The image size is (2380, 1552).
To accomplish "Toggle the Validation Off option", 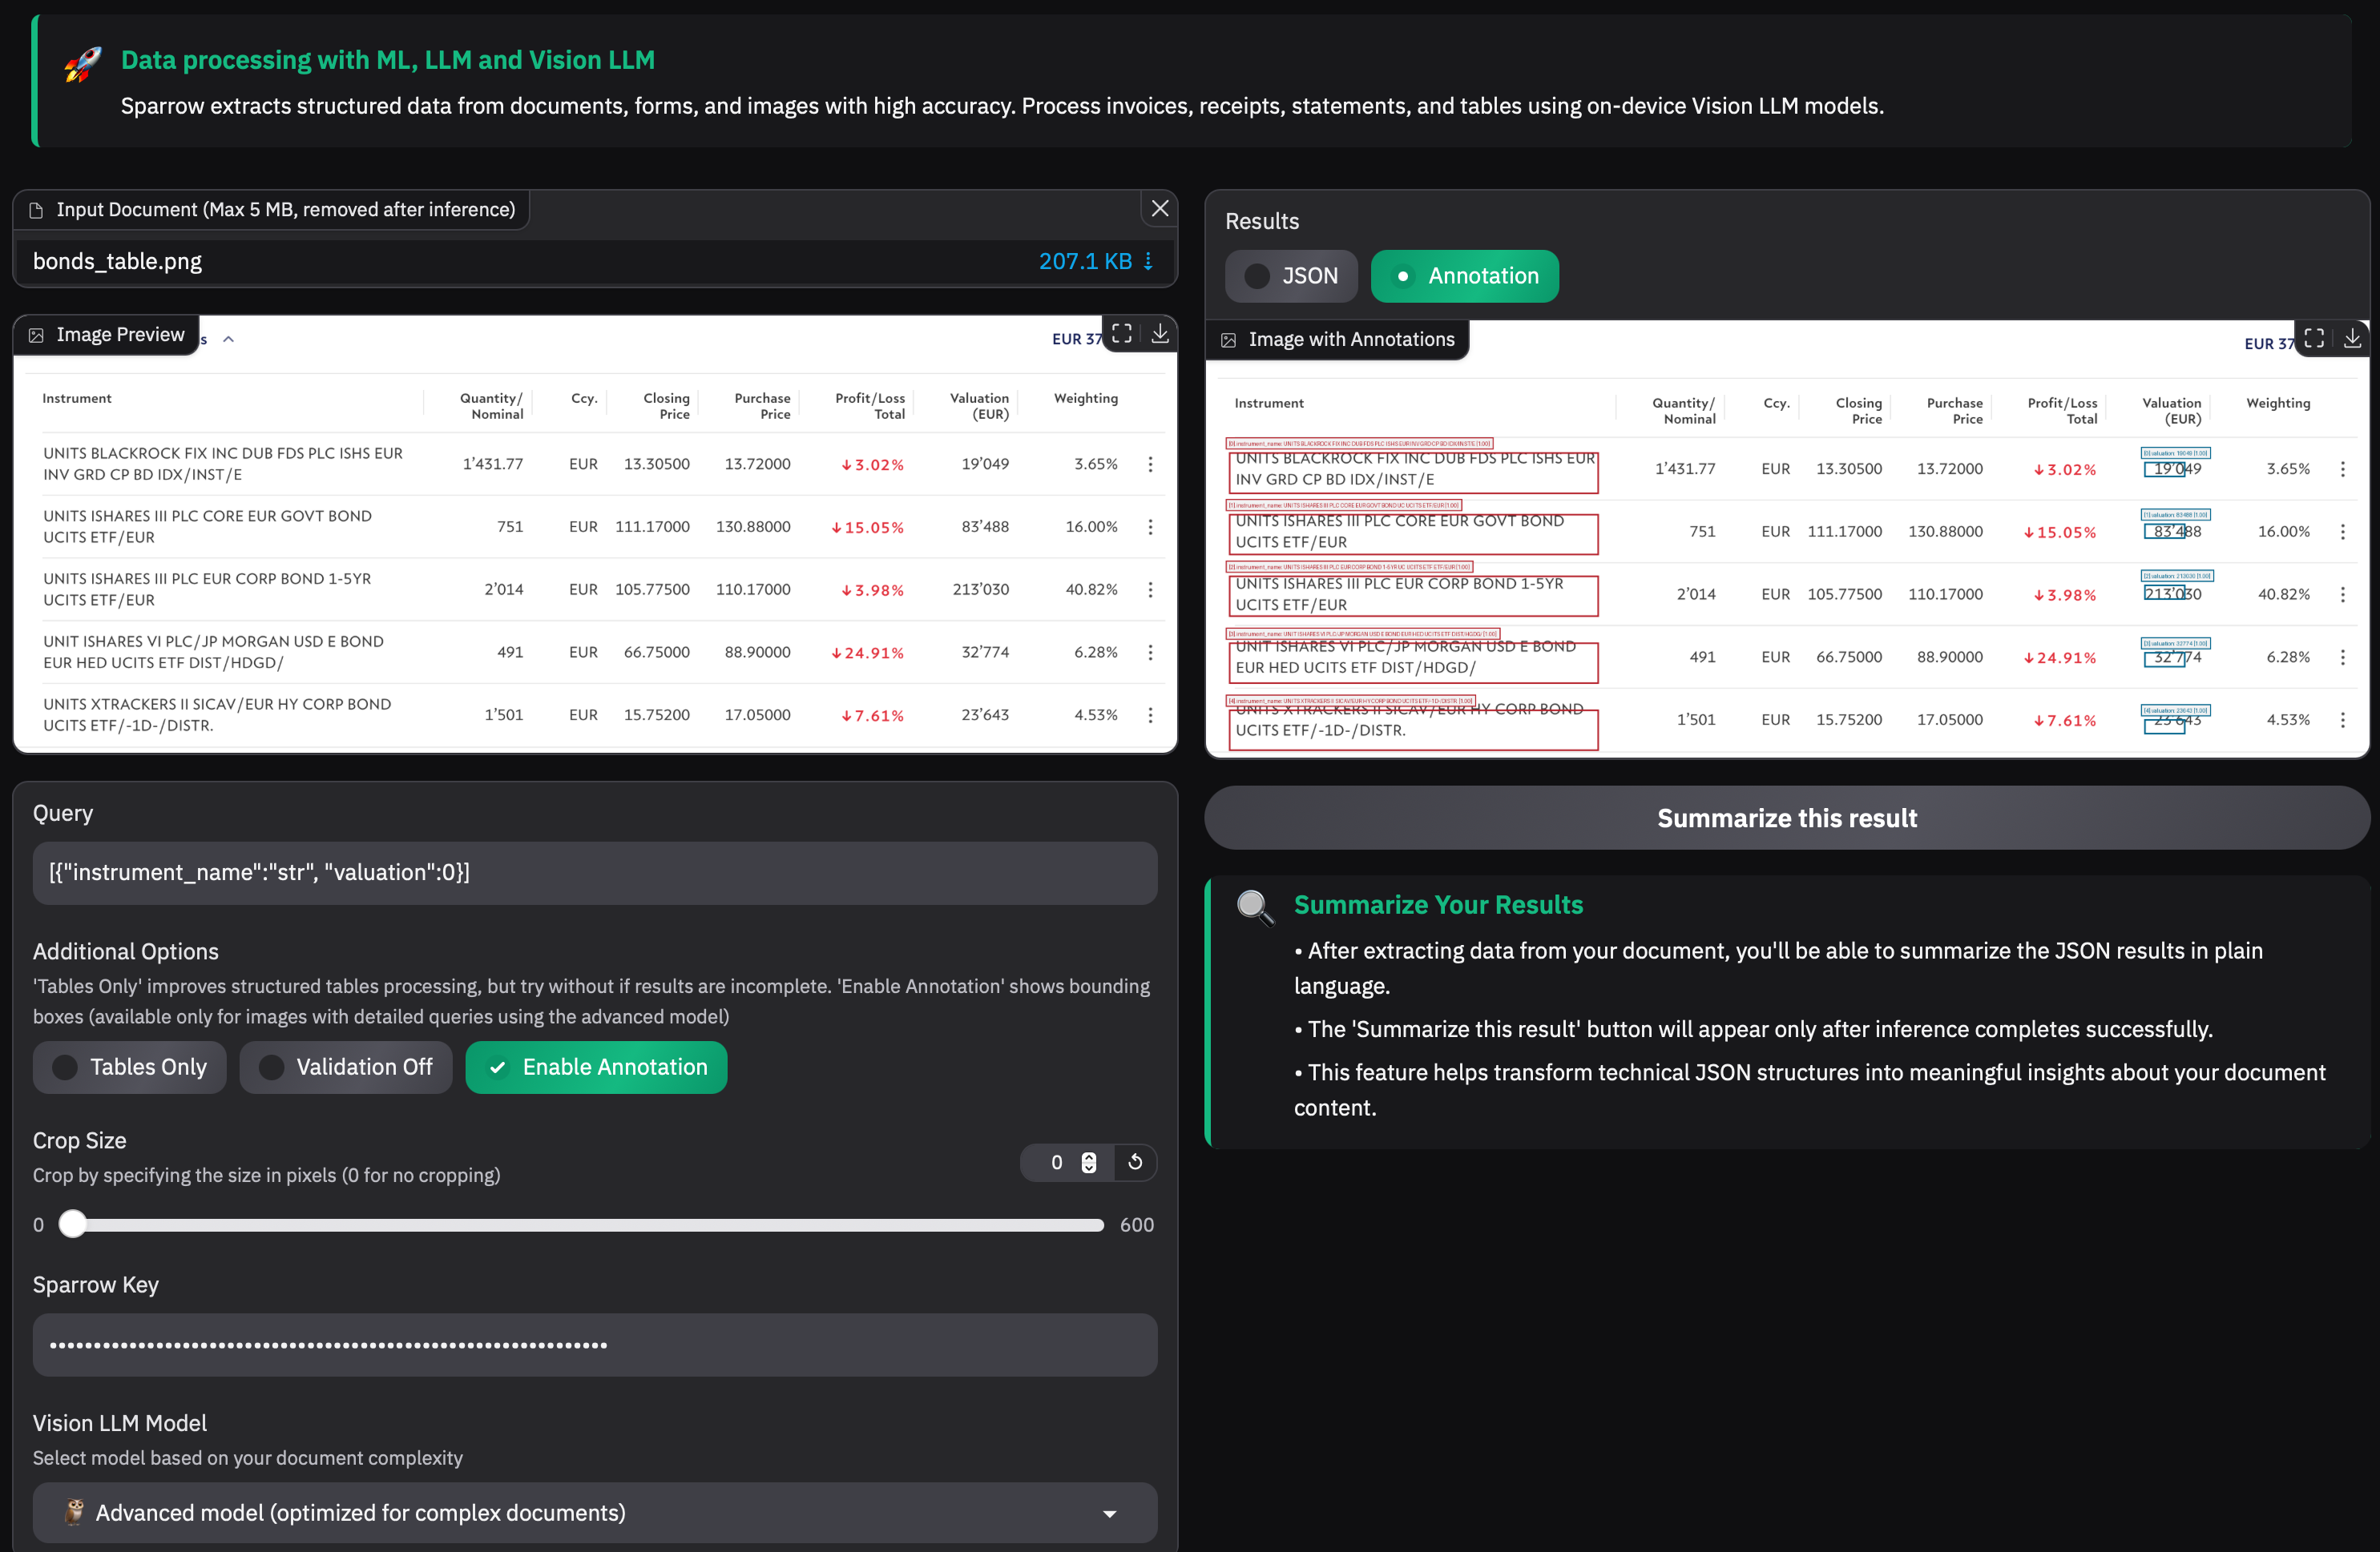I will (346, 1068).
